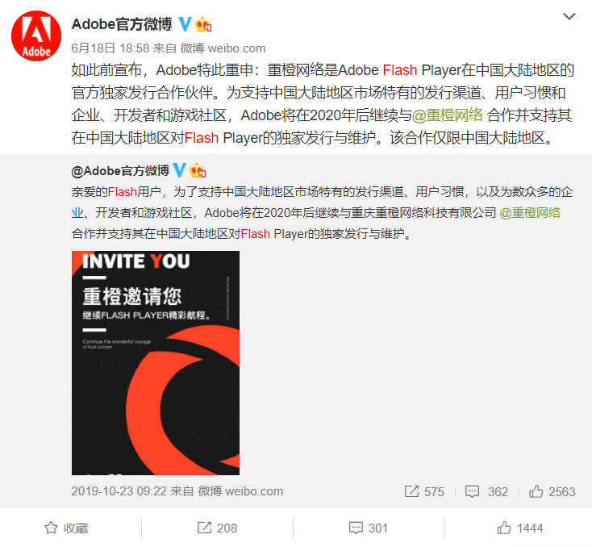Open @重橙网络 mention in the reposted text
The height and width of the screenshot is (547, 592).
tap(530, 213)
